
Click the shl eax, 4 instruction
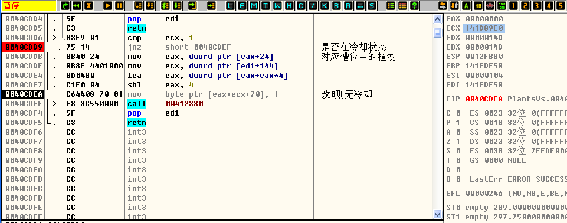click(161, 85)
